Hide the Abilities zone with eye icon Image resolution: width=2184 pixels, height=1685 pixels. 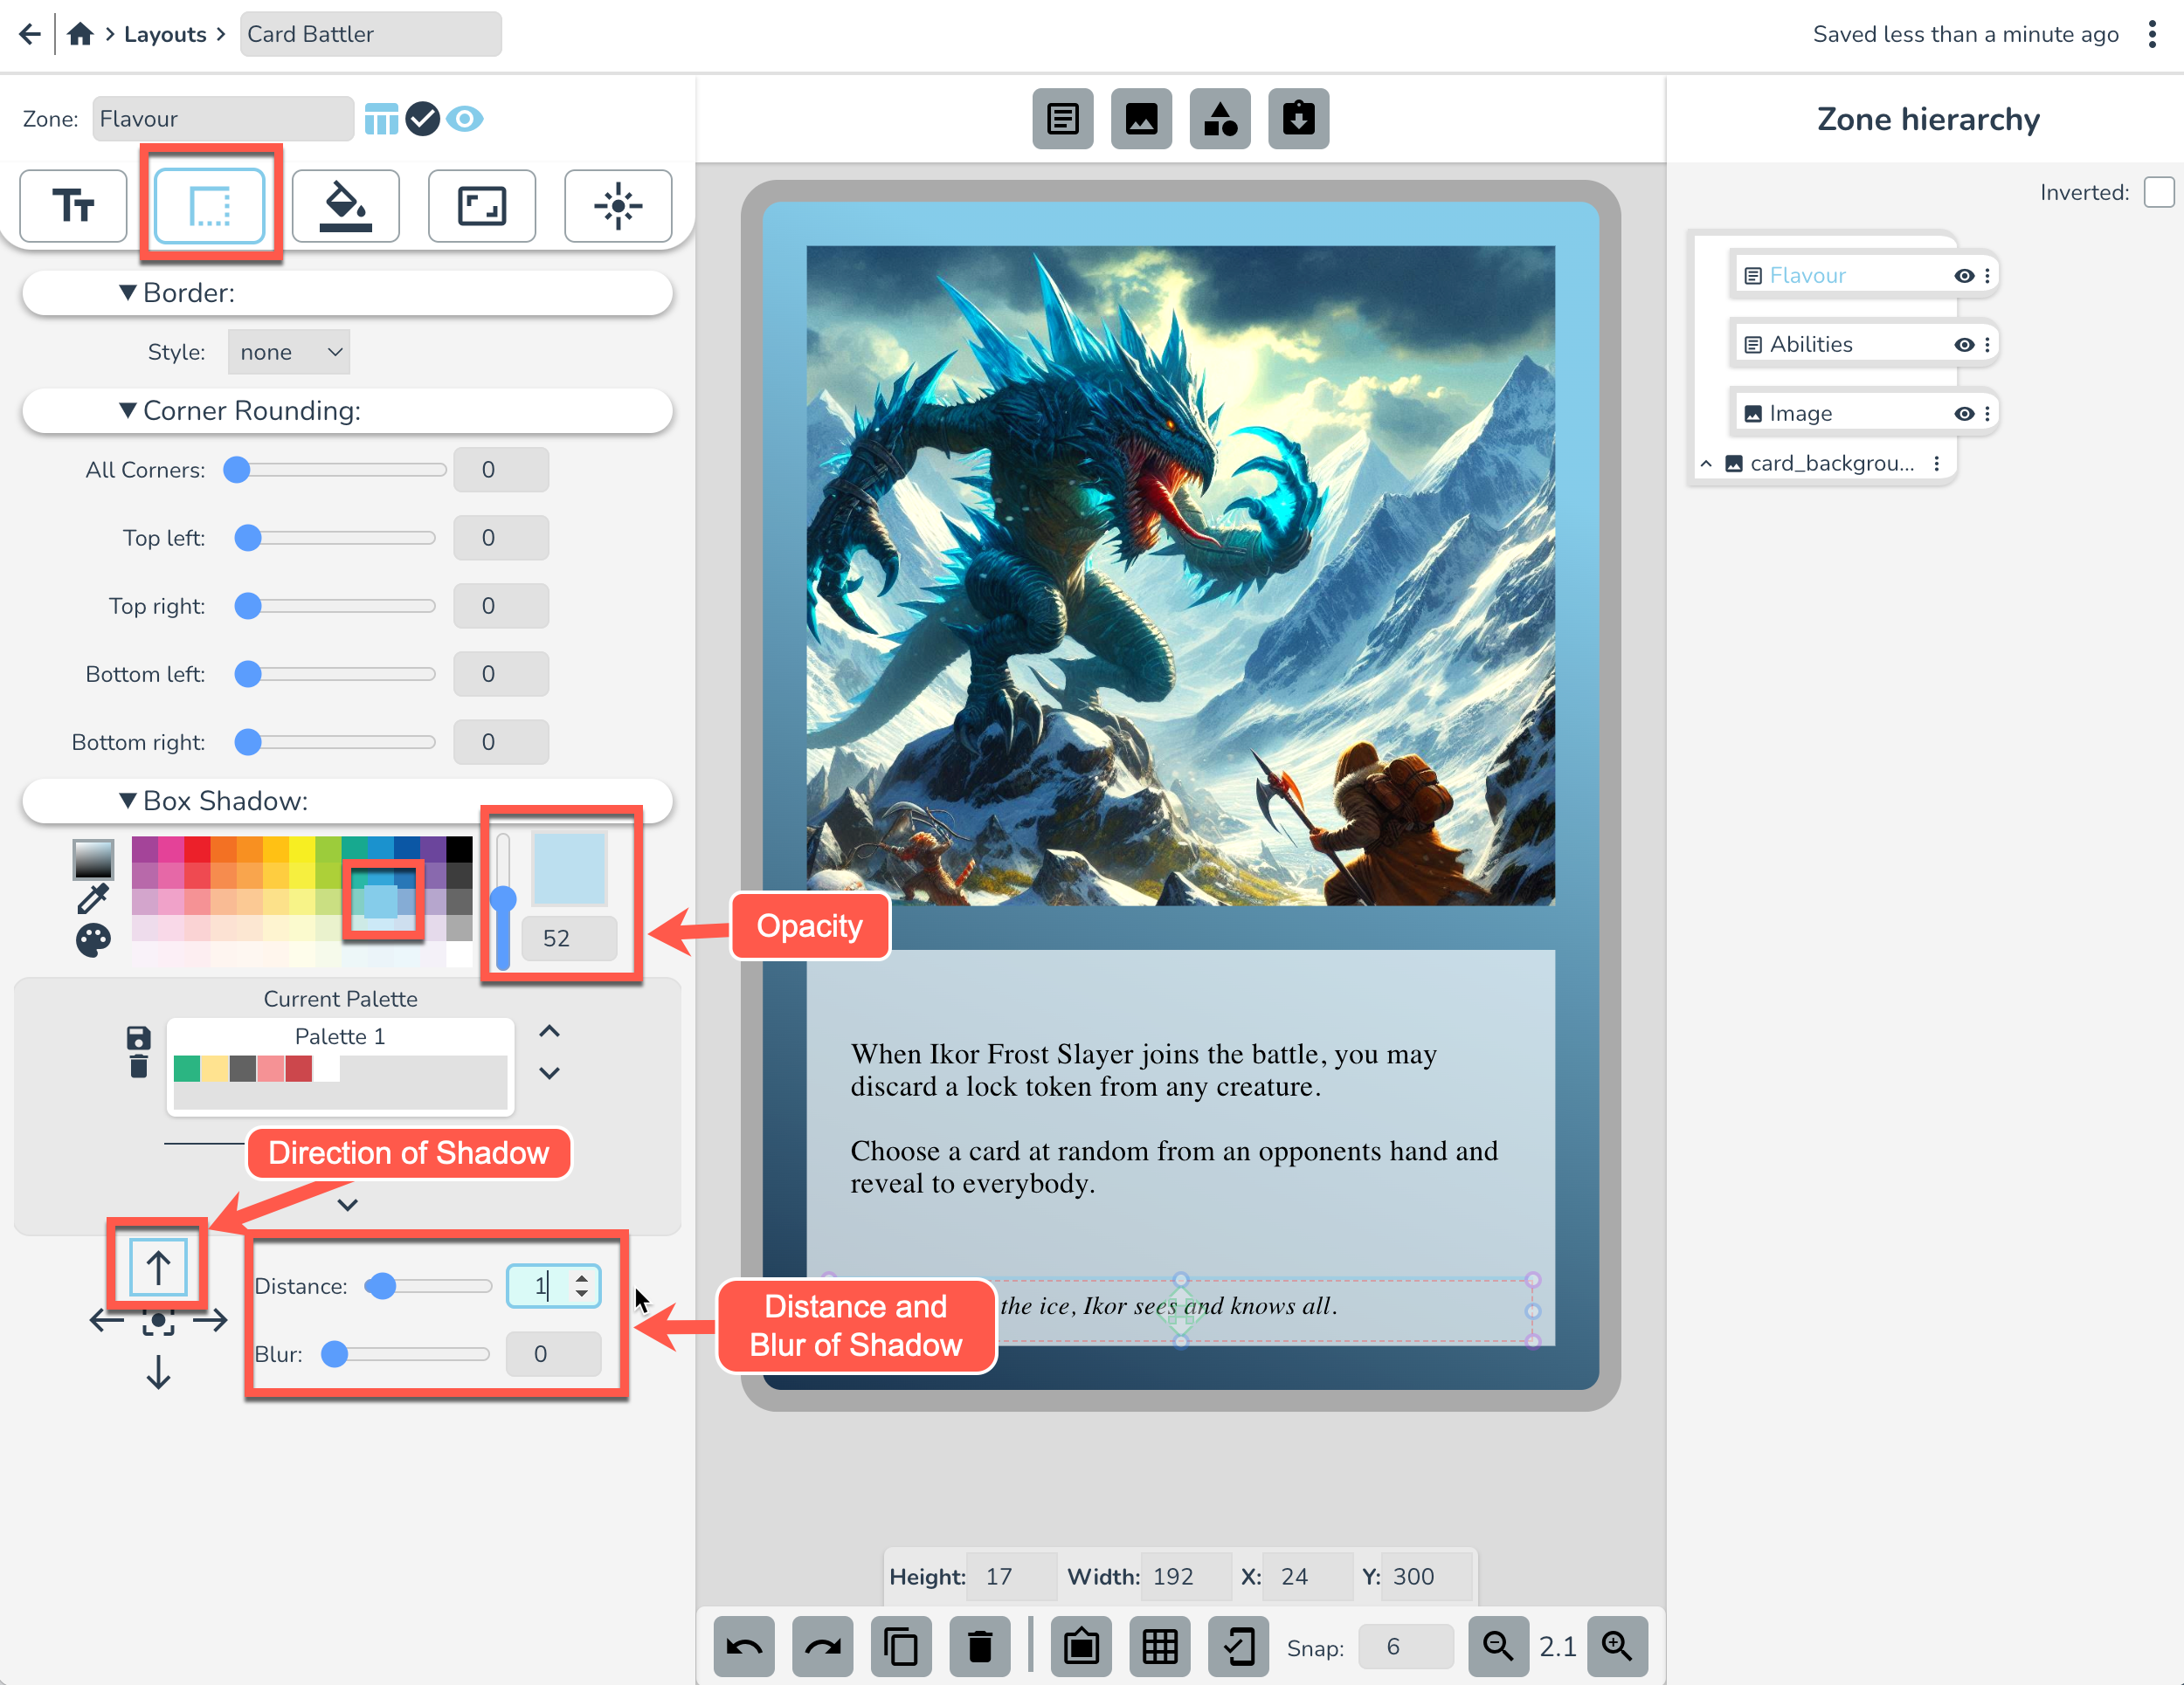[1963, 345]
